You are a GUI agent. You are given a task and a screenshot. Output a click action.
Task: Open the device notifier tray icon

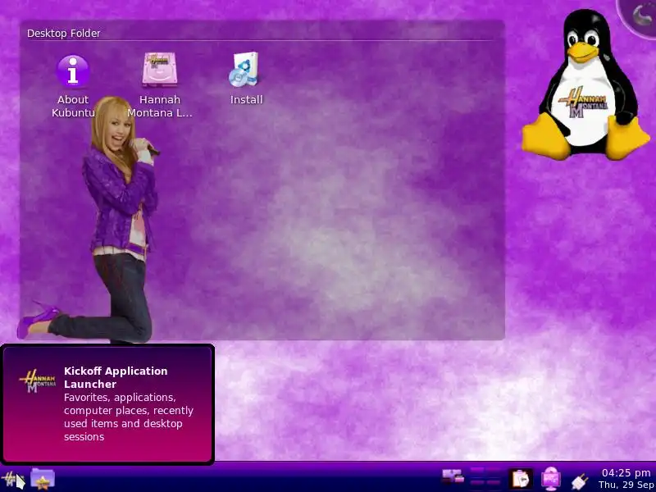(453, 477)
